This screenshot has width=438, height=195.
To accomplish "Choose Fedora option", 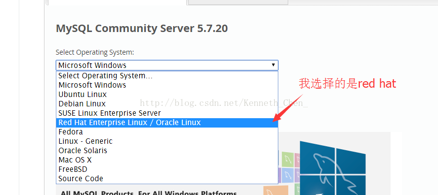I will click(167, 131).
